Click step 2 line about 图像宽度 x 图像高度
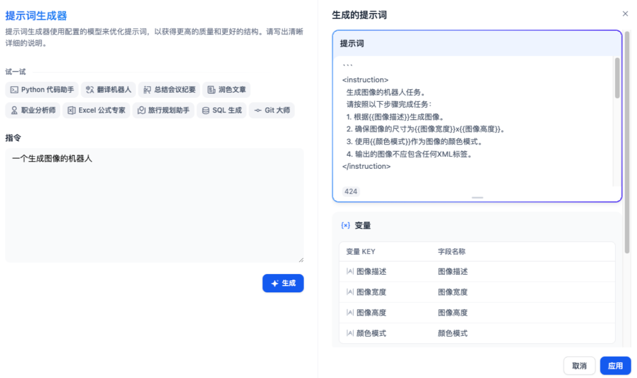The width and height of the screenshot is (637, 378). coord(426,129)
